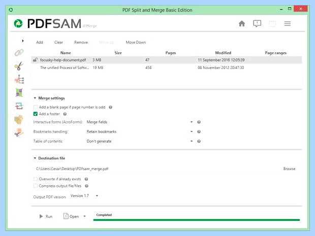The height and width of the screenshot is (236, 315).
Task: Click the Completed progress bar
Action: (x=197, y=220)
